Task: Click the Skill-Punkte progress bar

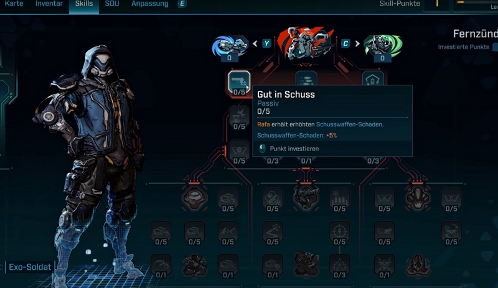Action: pyautogui.click(x=476, y=2)
